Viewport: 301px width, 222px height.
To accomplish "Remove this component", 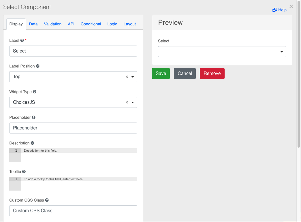I will [212, 73].
